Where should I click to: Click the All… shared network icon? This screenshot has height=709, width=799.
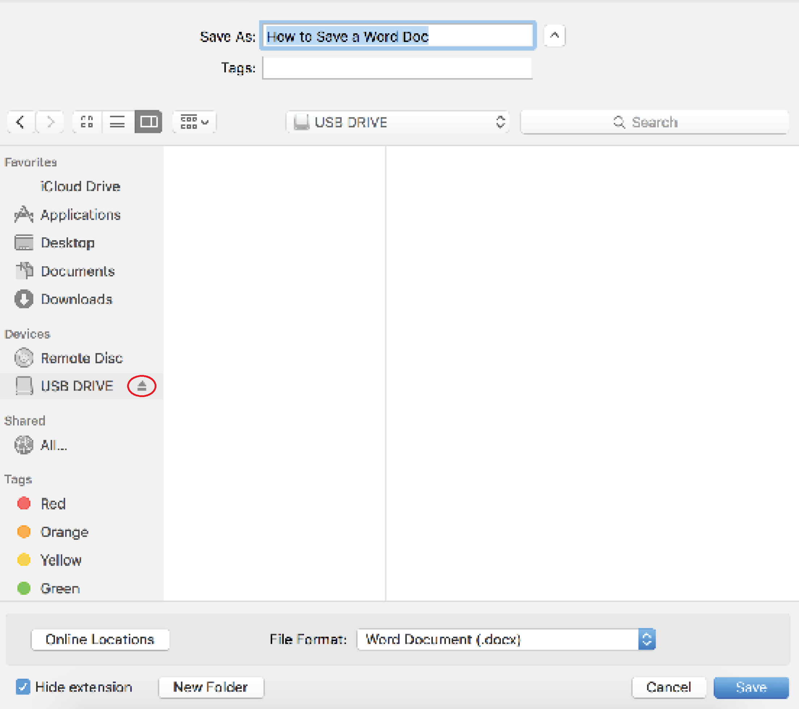tap(24, 445)
